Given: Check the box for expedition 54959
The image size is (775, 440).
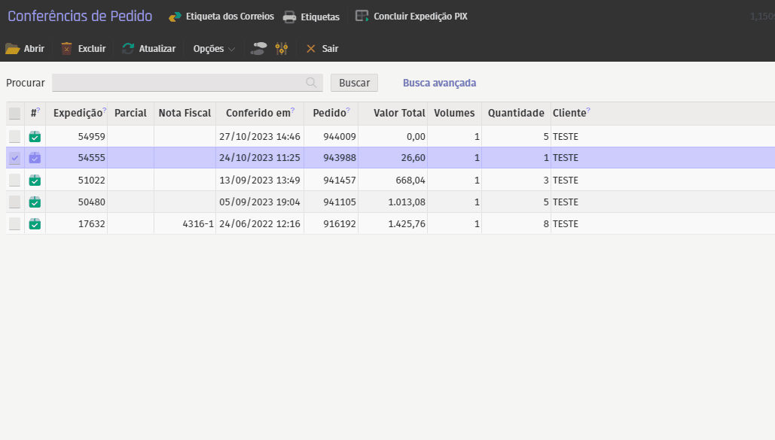Looking at the screenshot, I should click(x=15, y=137).
